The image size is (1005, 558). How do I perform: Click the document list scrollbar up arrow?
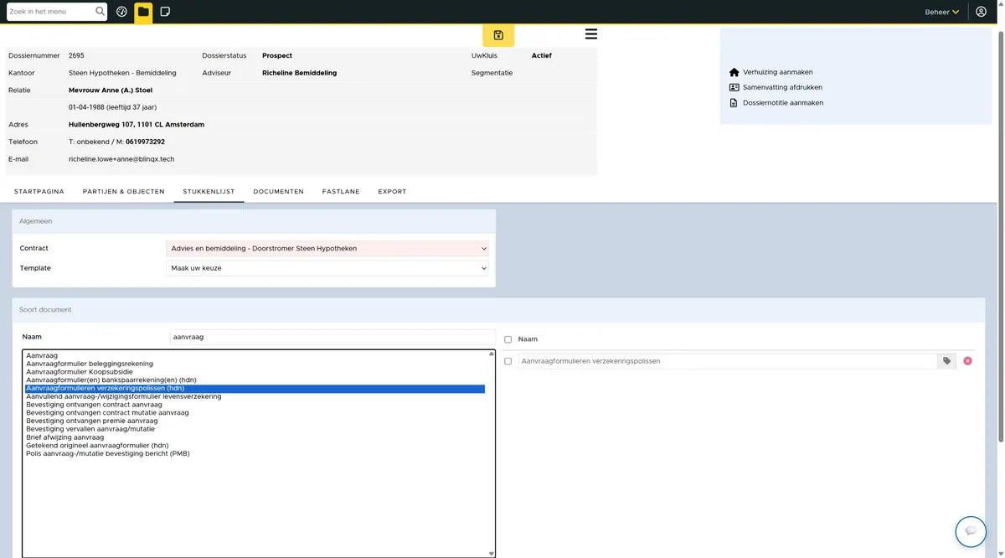coord(492,354)
